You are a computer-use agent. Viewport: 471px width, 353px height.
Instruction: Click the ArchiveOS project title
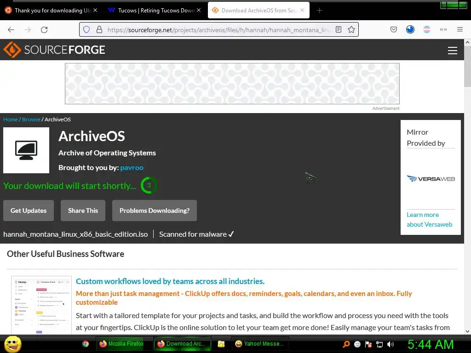(x=92, y=136)
